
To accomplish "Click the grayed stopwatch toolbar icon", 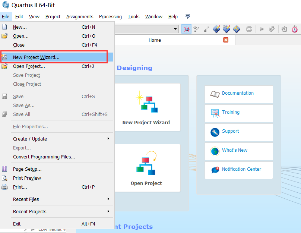I will [x=284, y=29].
